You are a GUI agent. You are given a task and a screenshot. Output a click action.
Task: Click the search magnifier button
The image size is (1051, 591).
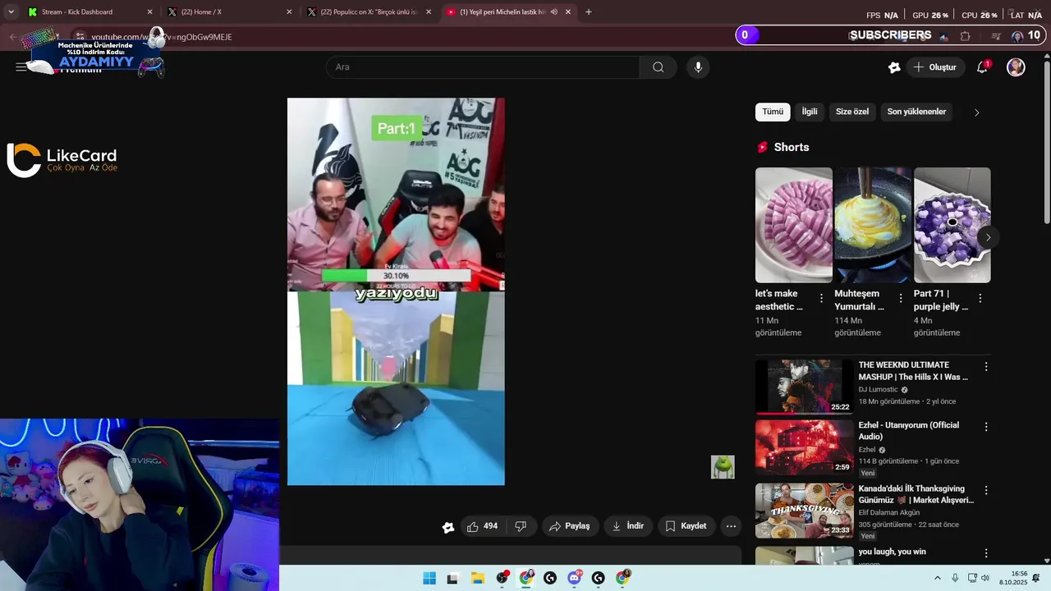pos(658,67)
